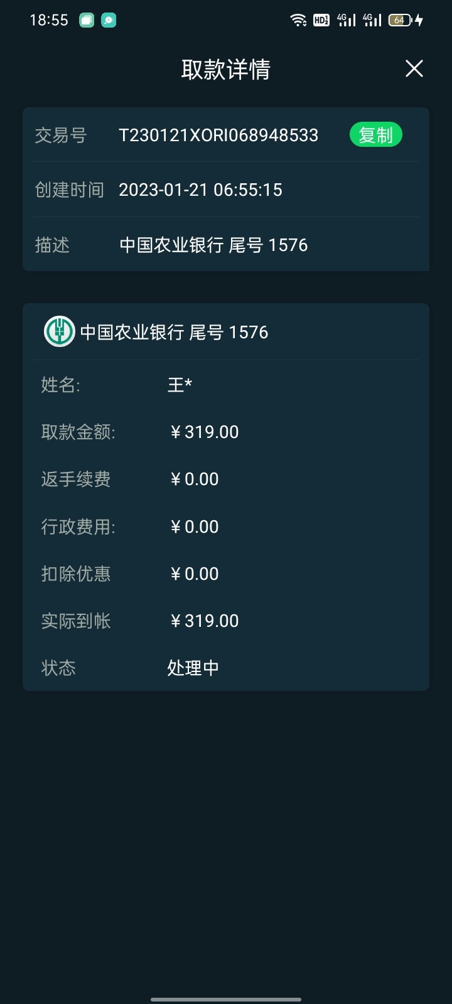
Task: Tap the white square notification icon
Action: (x=87, y=20)
